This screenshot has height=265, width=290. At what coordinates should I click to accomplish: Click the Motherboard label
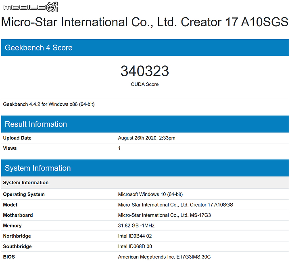tap(18, 215)
